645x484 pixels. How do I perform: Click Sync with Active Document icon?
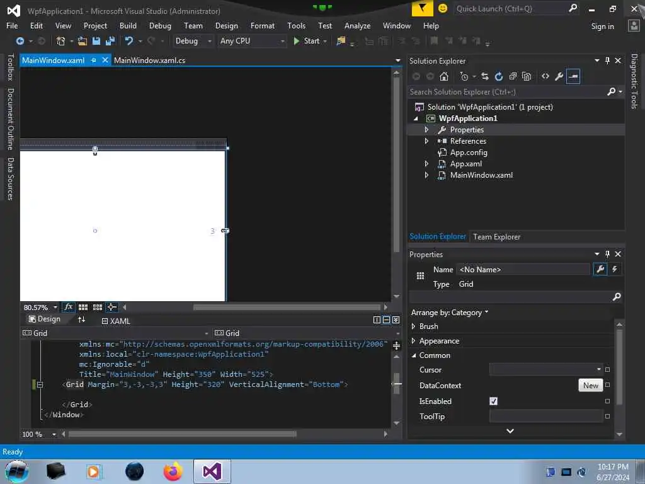coord(485,76)
